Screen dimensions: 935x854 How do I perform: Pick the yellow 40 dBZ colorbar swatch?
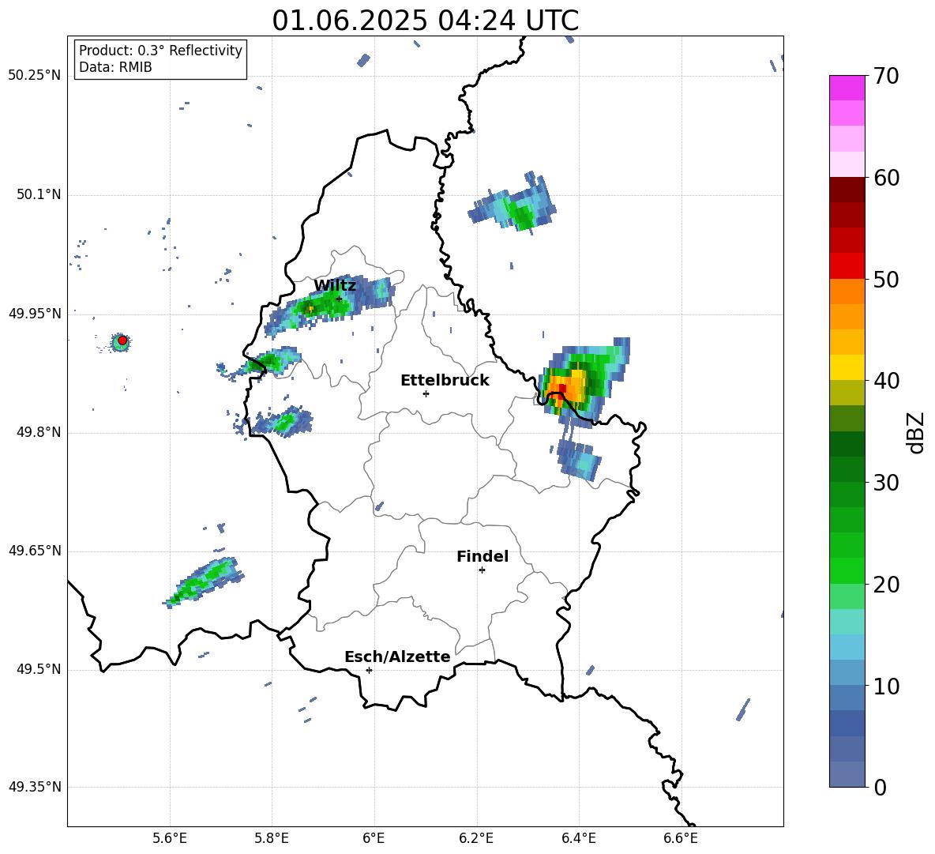847,367
